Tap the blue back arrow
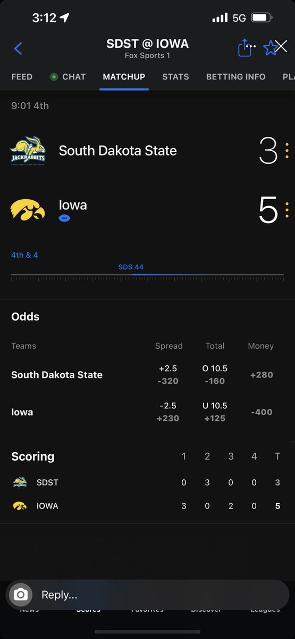 (x=18, y=49)
